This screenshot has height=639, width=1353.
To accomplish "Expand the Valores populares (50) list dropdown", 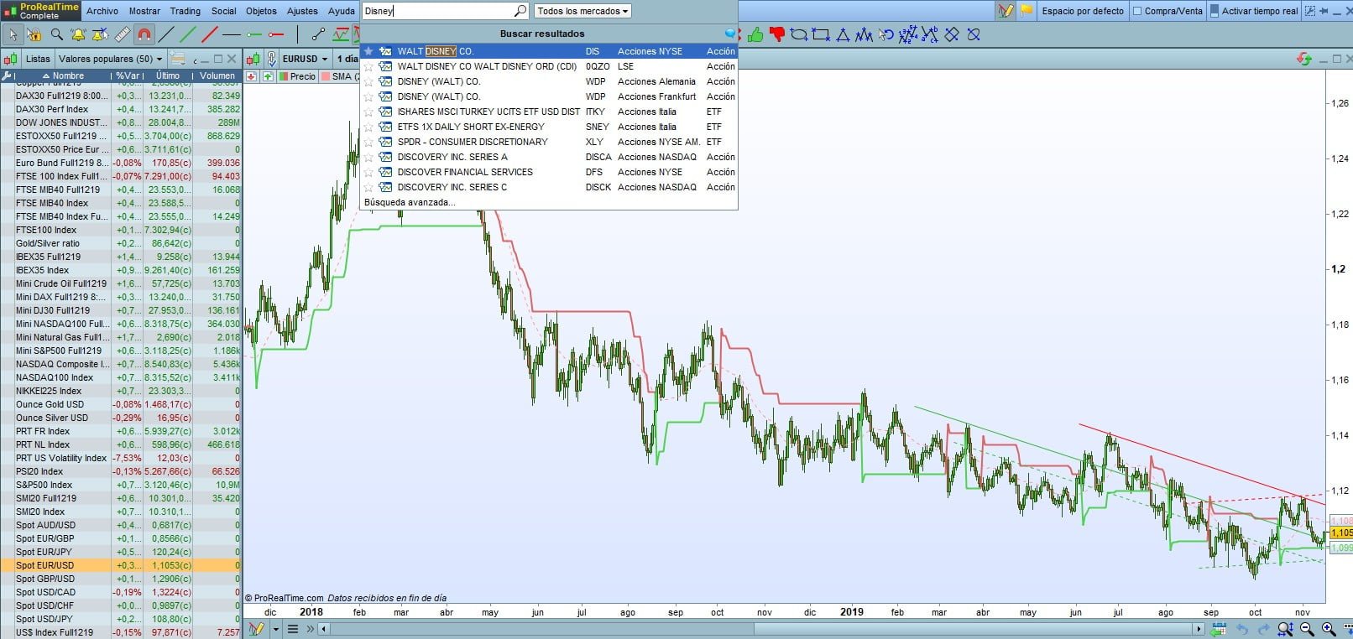I will (x=110, y=59).
